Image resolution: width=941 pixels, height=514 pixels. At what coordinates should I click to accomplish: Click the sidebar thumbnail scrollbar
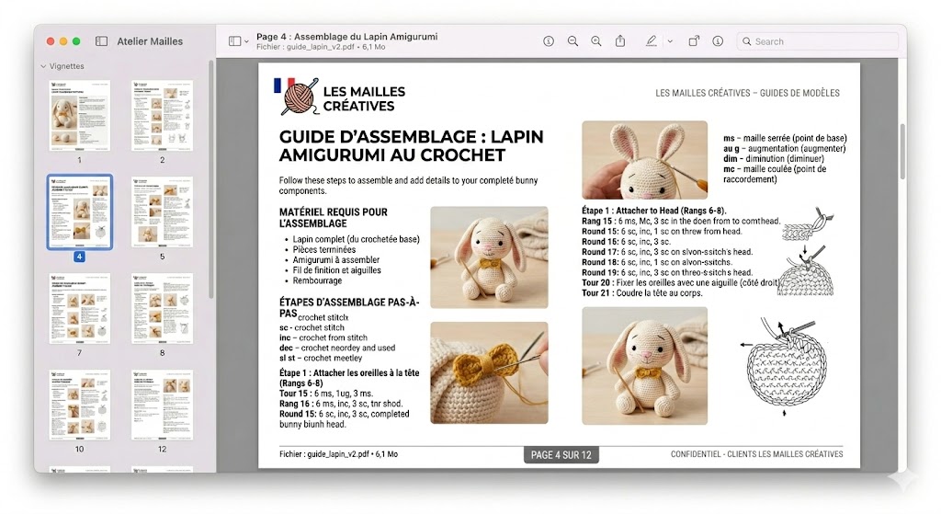pyautogui.click(x=212, y=184)
